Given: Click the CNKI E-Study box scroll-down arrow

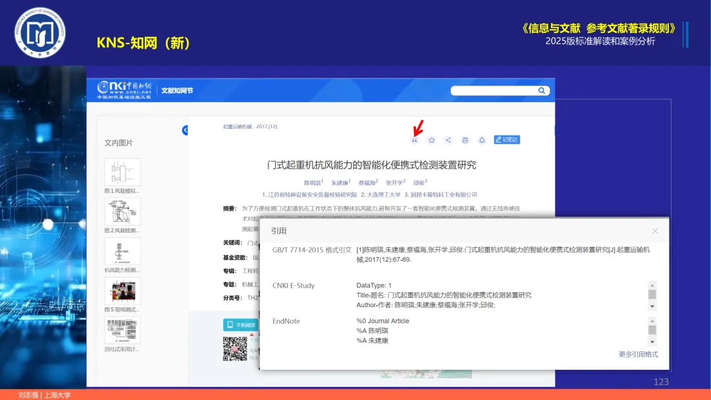Looking at the screenshot, I should click(652, 307).
